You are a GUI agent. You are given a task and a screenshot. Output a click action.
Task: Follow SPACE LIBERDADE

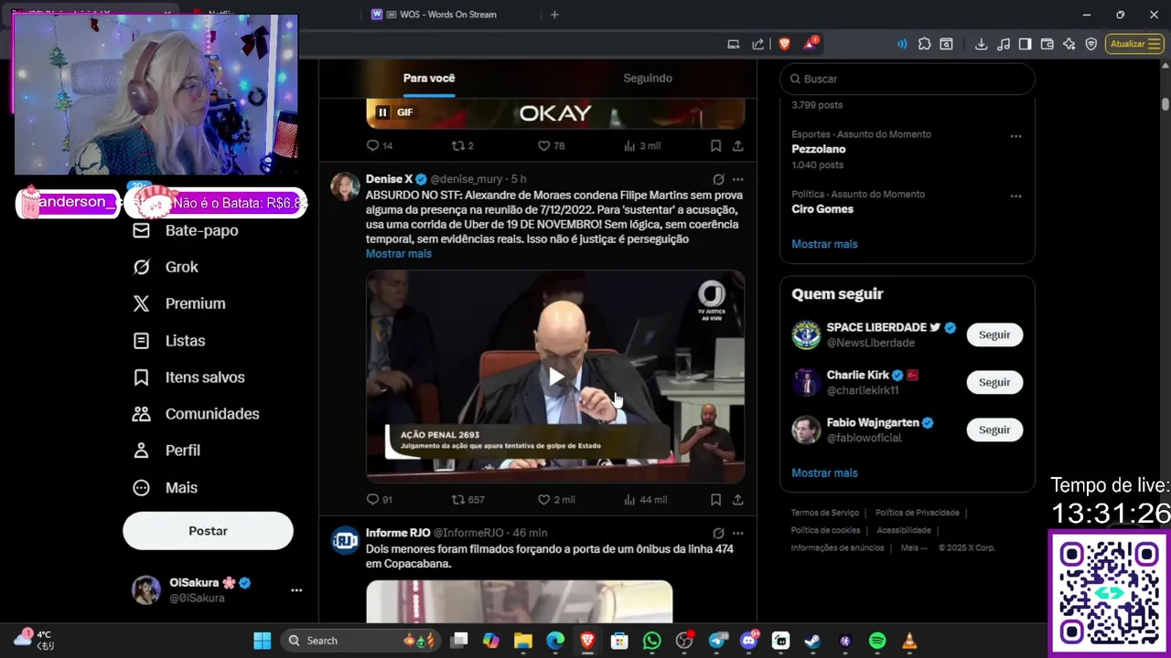tap(994, 334)
